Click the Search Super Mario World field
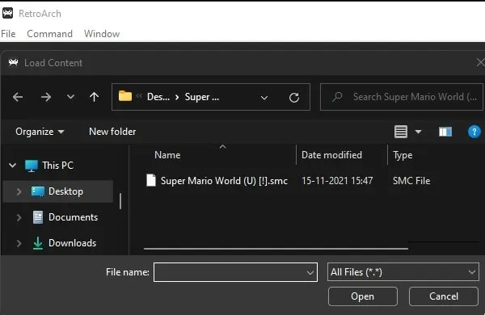This screenshot has width=485, height=315. (x=402, y=97)
